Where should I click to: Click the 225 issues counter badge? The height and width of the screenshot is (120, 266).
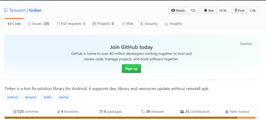click(x=46, y=24)
